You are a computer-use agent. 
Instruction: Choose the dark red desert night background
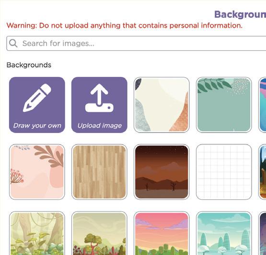coord(162,172)
